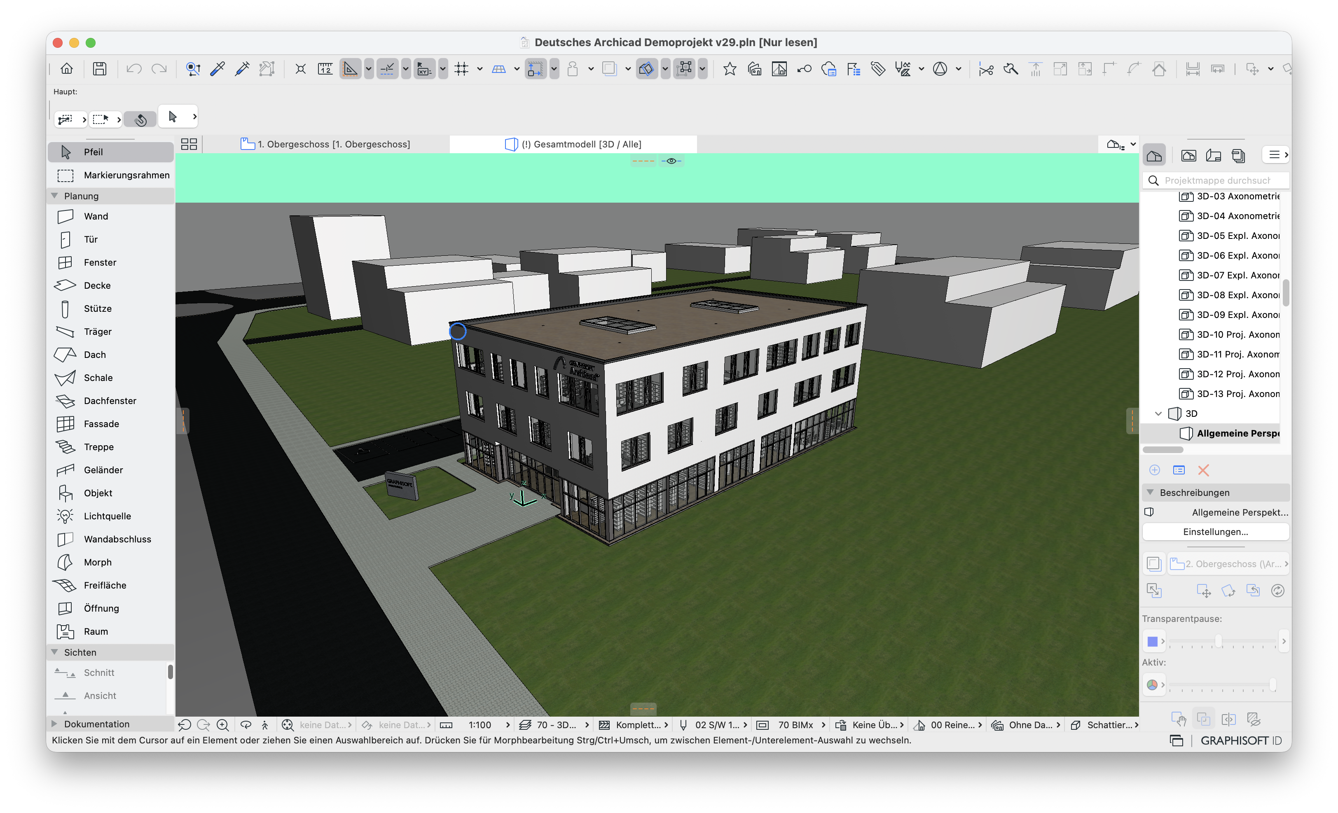
Task: Select 3D-10 Proj. Axonometrie in navigator
Action: pyautogui.click(x=1228, y=334)
